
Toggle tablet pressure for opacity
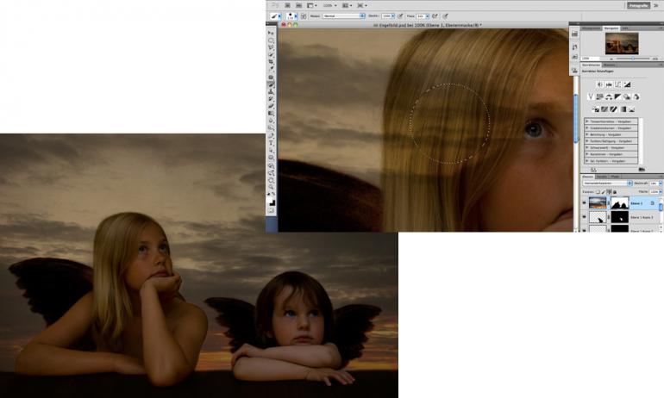point(400,16)
